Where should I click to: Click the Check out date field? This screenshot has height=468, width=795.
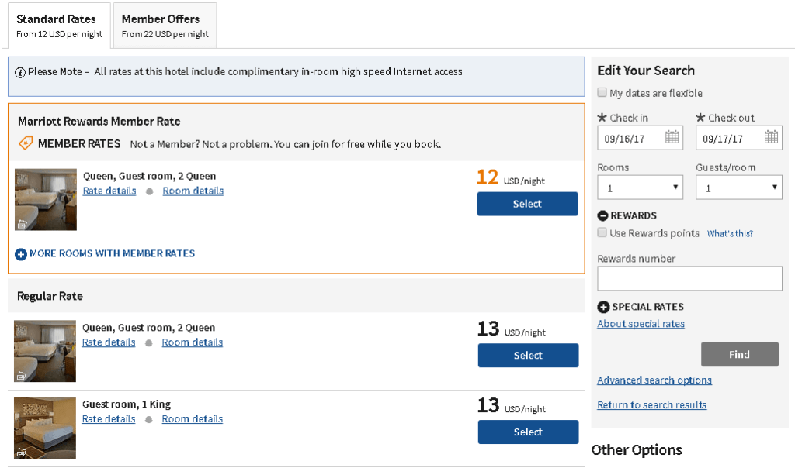(x=739, y=138)
